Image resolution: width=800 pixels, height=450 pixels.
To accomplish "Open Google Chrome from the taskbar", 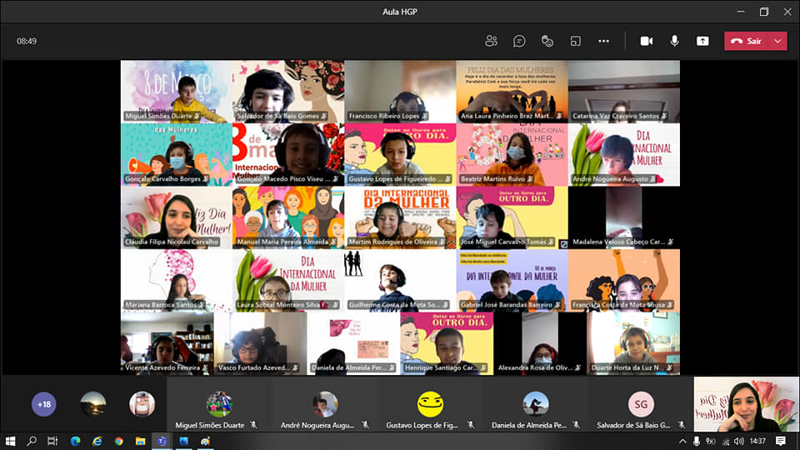I will tap(118, 441).
